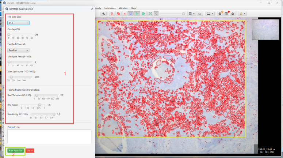Open the FastRed Channel combo box
The width and height of the screenshot is (283, 158).
pos(18,50)
